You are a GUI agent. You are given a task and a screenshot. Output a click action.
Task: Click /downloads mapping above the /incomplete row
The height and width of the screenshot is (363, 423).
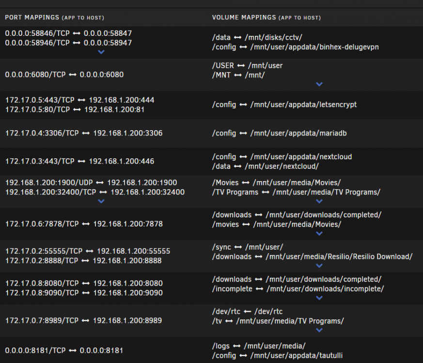297,279
